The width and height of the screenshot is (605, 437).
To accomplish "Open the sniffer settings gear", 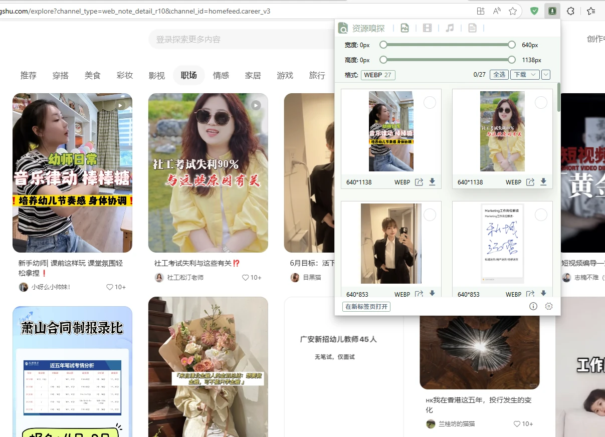I will click(549, 306).
